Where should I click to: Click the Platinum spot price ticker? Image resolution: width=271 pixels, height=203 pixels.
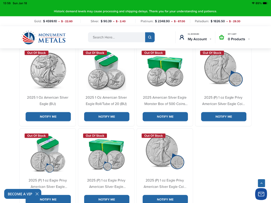(x=162, y=21)
